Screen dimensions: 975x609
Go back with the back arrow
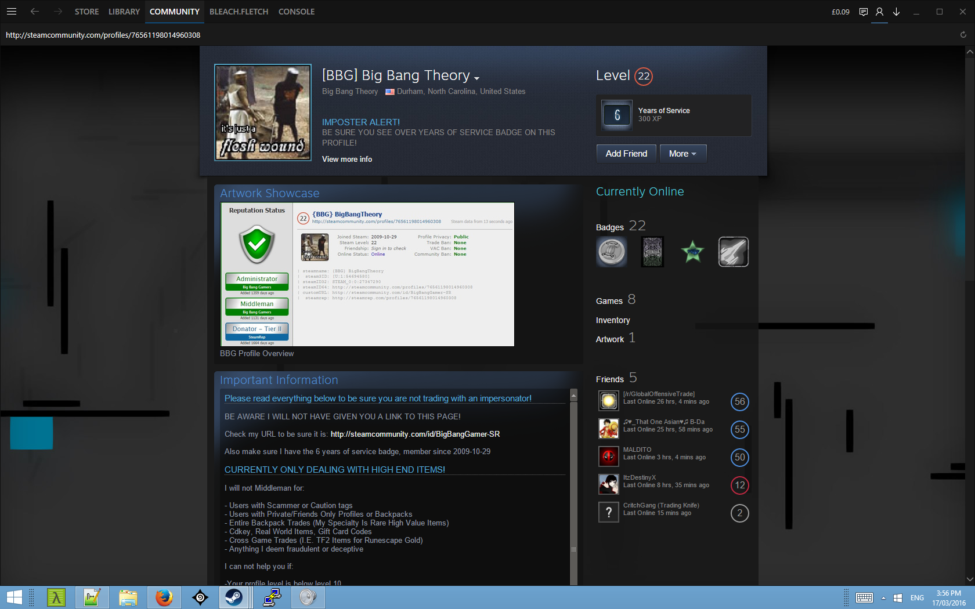[x=35, y=12]
